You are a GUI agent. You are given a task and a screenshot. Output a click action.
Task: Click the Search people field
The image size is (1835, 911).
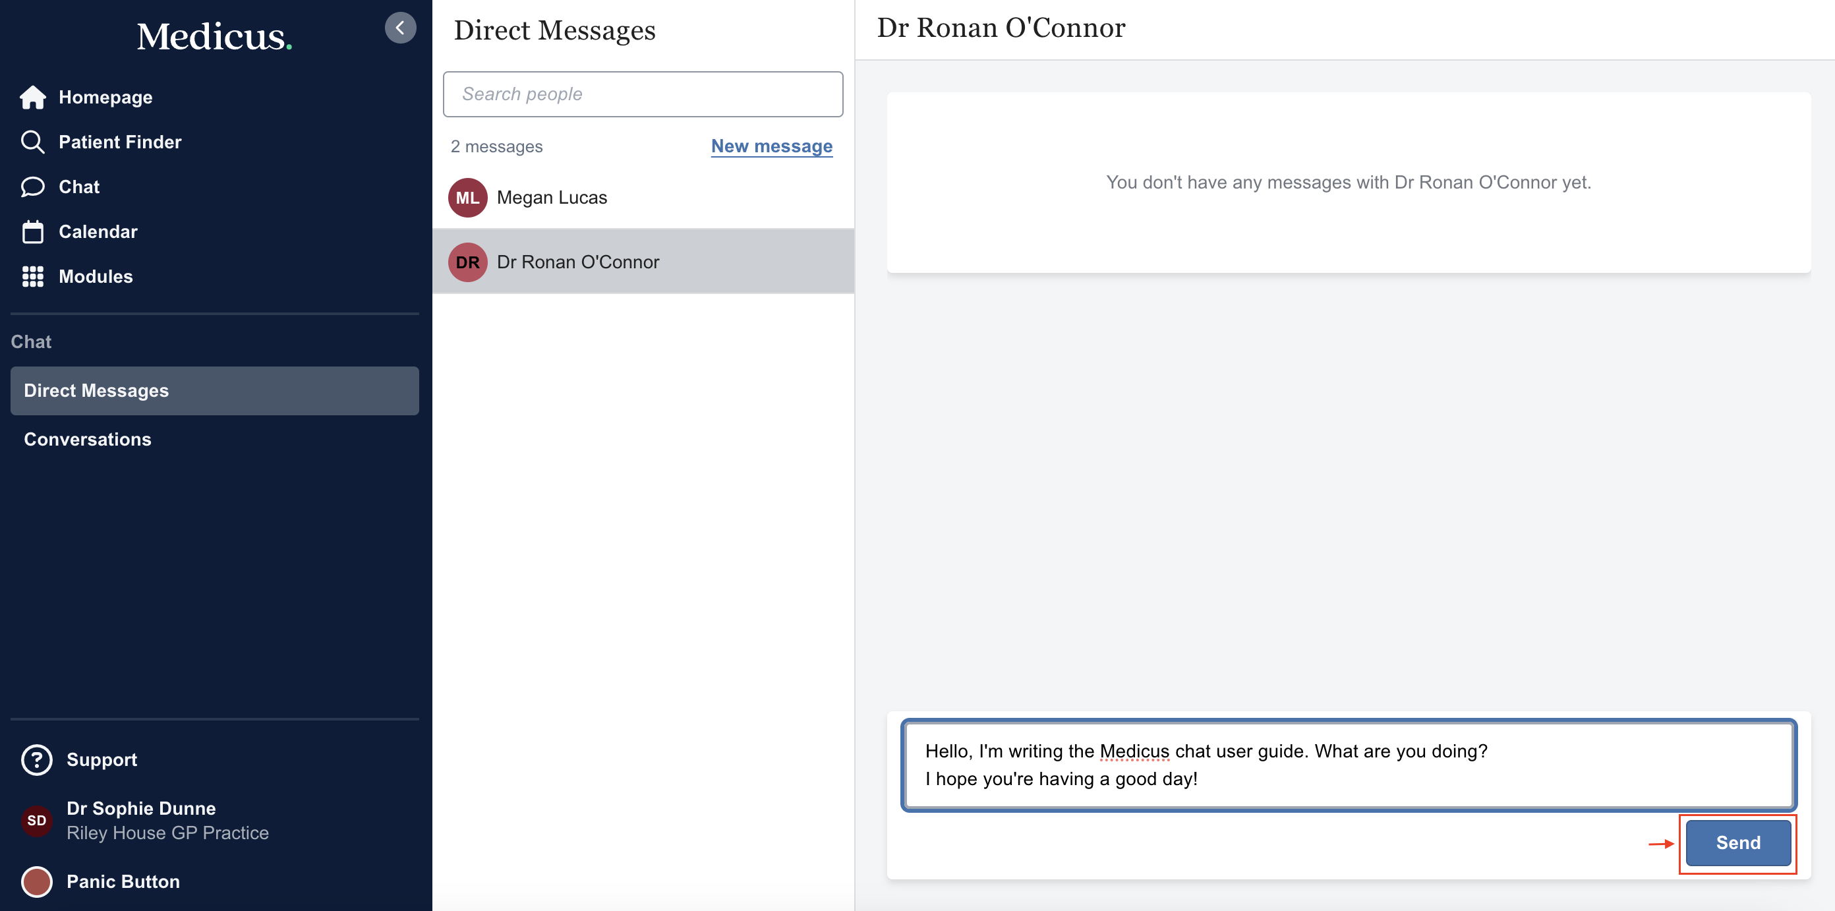(643, 94)
